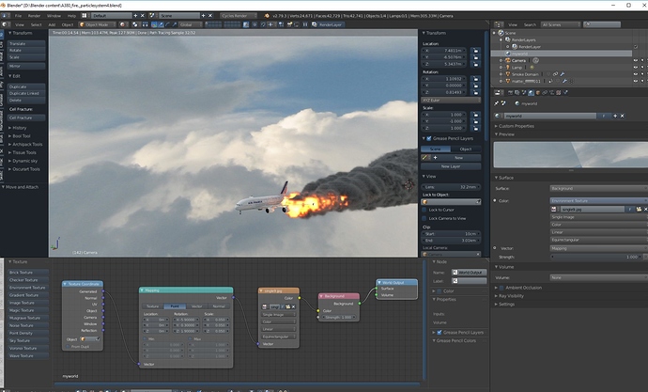This screenshot has width=648, height=392.
Task: Open the Scene properties tab icon
Action: 524,93
